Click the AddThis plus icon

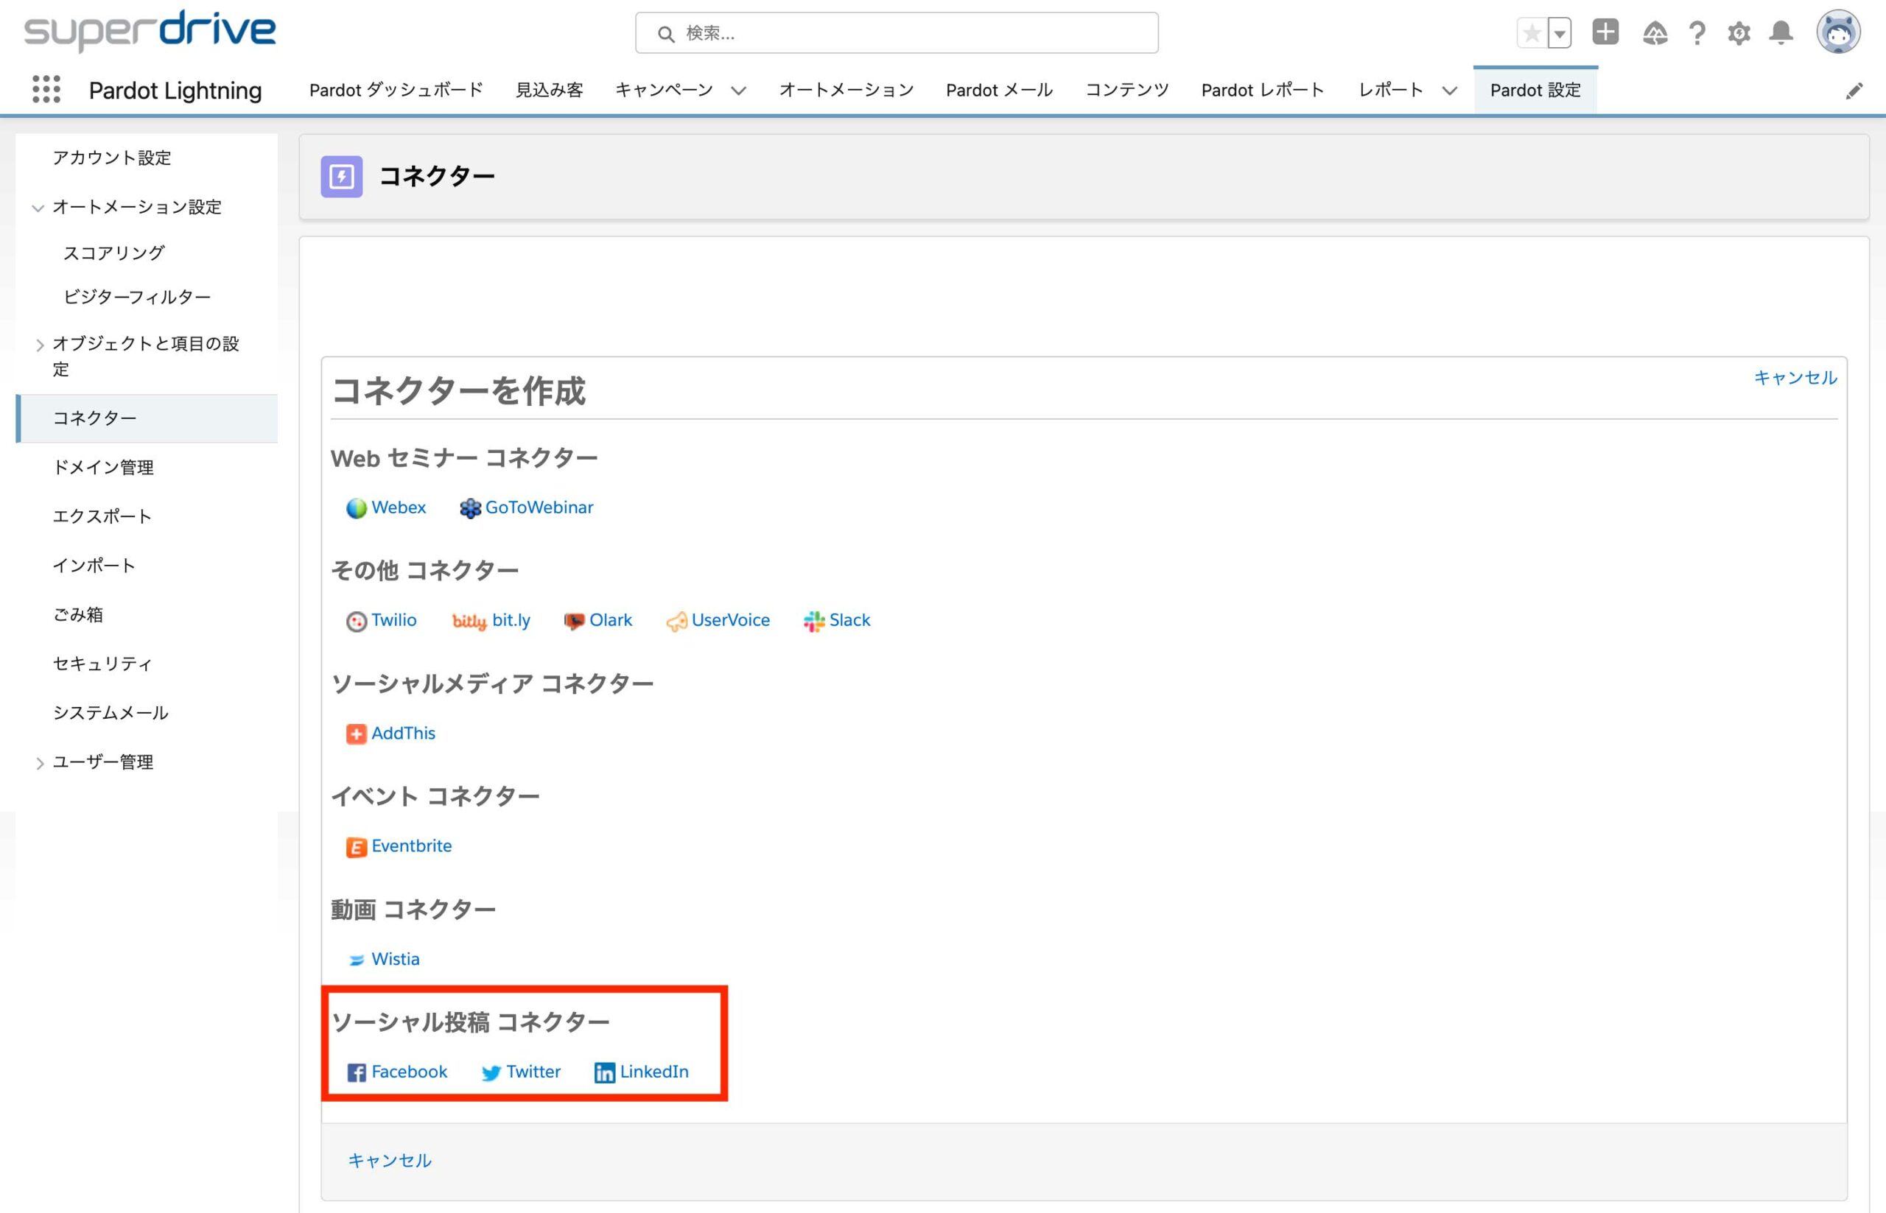(x=356, y=734)
